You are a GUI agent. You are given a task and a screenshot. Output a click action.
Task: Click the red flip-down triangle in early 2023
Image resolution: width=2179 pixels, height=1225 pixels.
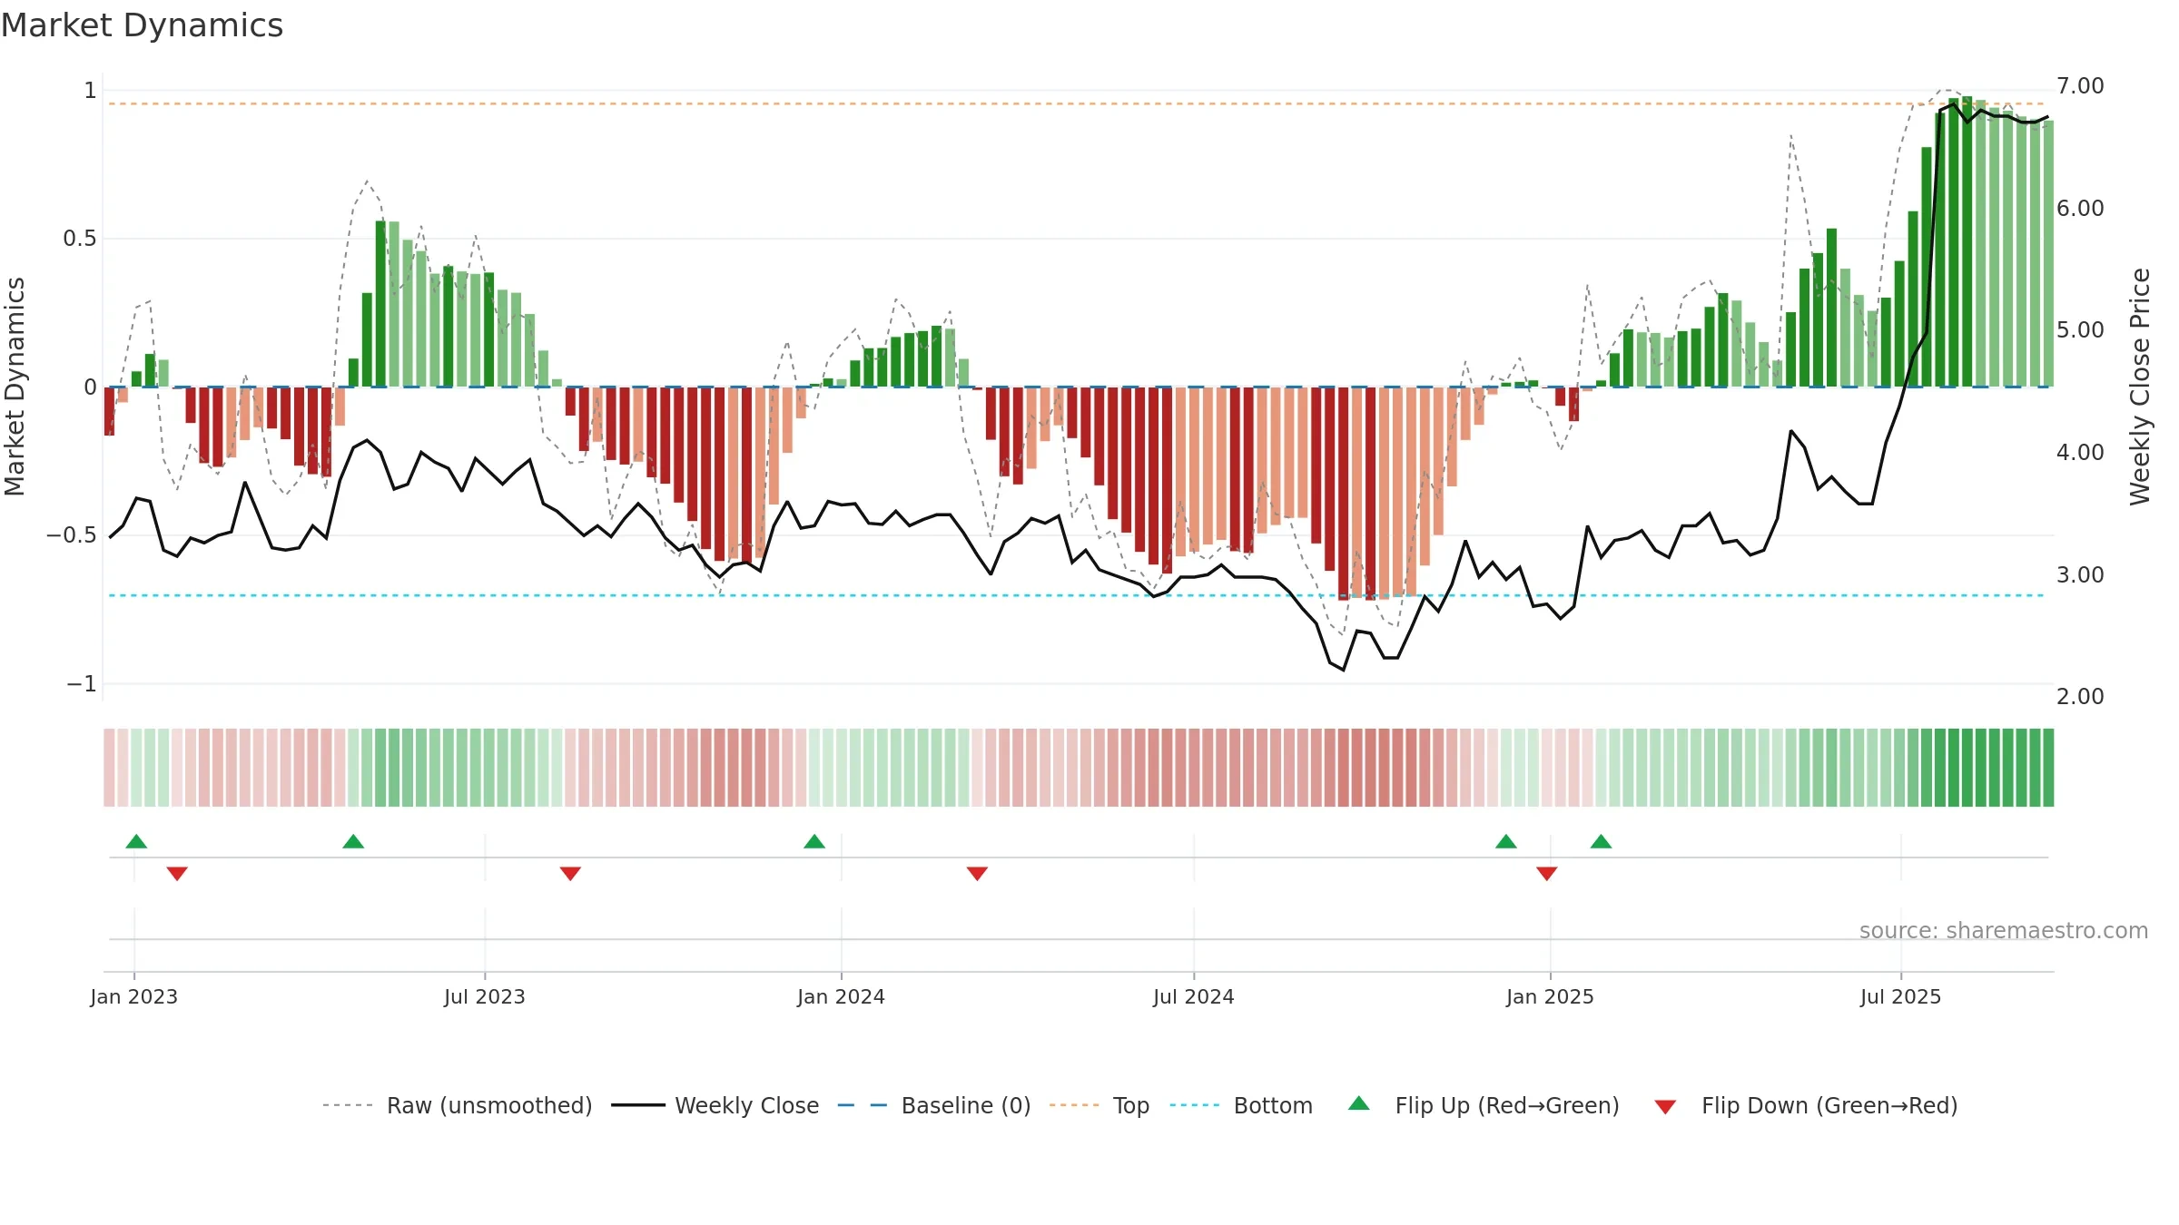[177, 874]
